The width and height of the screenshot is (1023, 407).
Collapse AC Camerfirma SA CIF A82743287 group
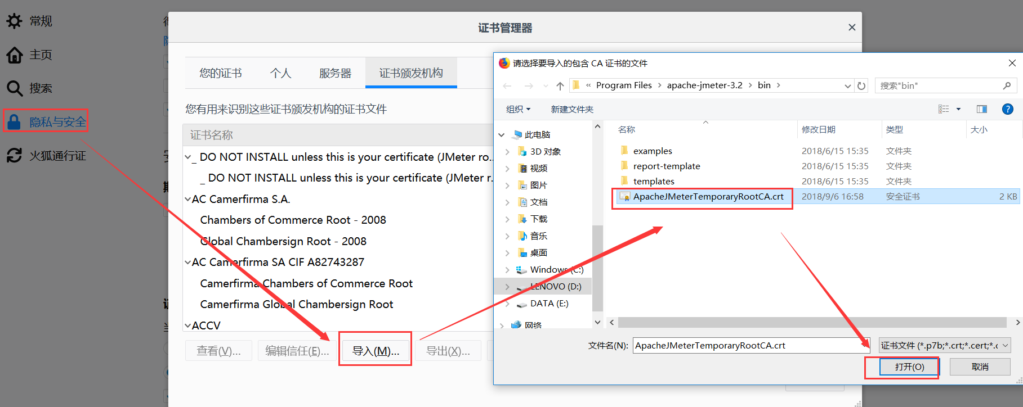tap(188, 263)
